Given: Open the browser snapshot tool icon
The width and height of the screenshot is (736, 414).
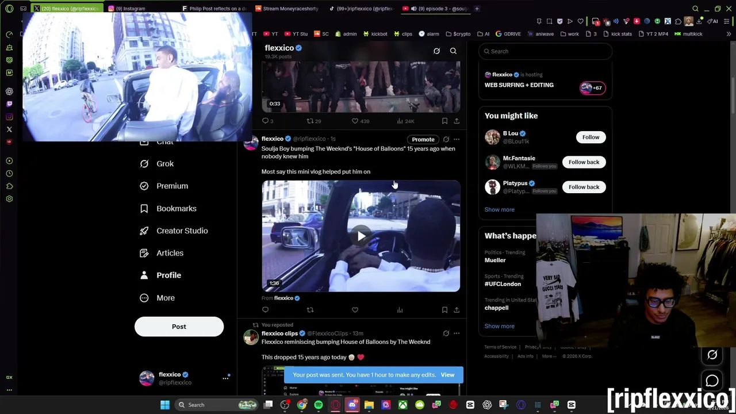Looking at the screenshot, I should pyautogui.click(x=549, y=21).
